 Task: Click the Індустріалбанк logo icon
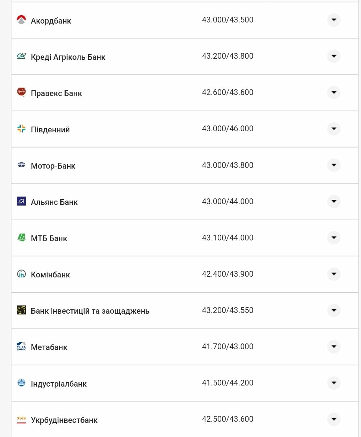21,383
